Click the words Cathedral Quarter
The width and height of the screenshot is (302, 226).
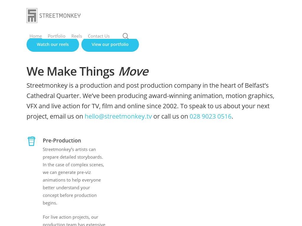point(53,96)
